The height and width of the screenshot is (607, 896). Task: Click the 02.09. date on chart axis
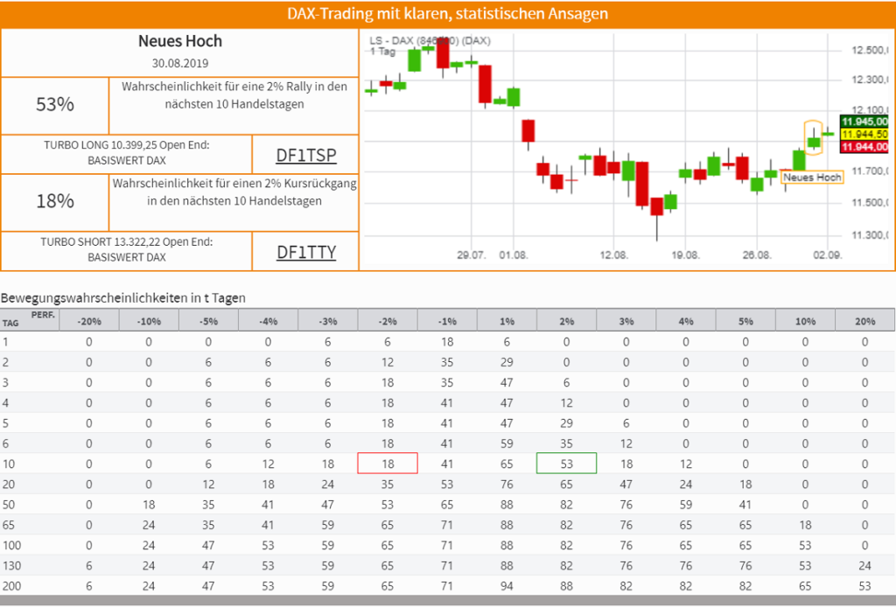828,255
